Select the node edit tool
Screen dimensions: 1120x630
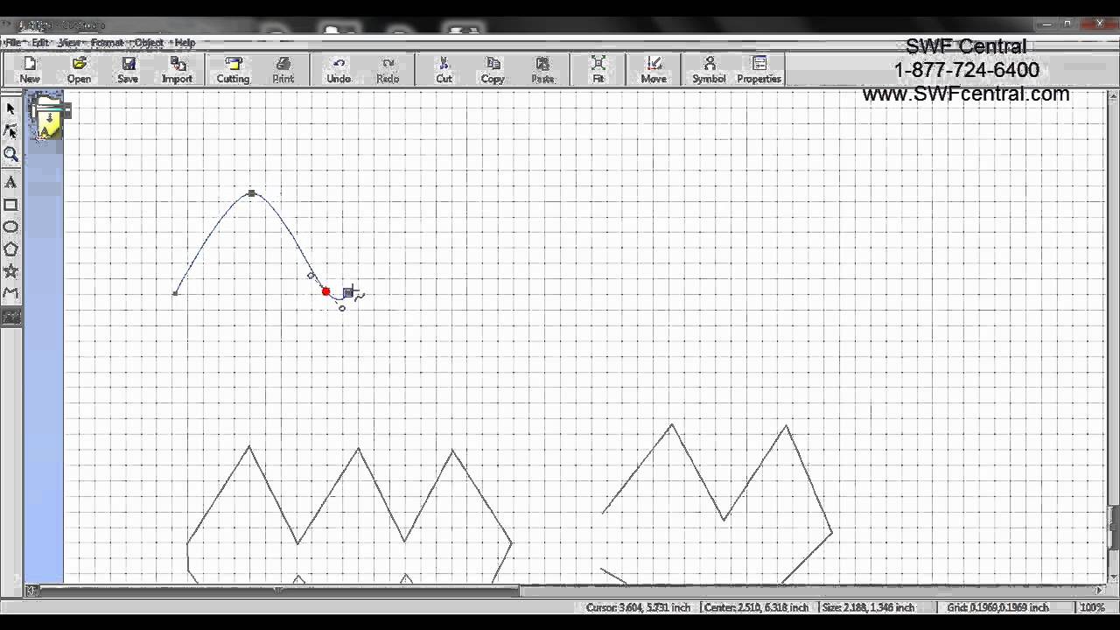coord(10,131)
